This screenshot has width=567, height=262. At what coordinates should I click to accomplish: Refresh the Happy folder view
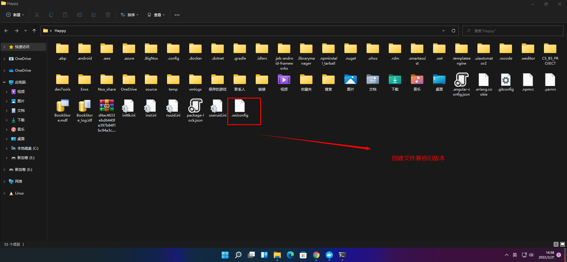pos(453,31)
